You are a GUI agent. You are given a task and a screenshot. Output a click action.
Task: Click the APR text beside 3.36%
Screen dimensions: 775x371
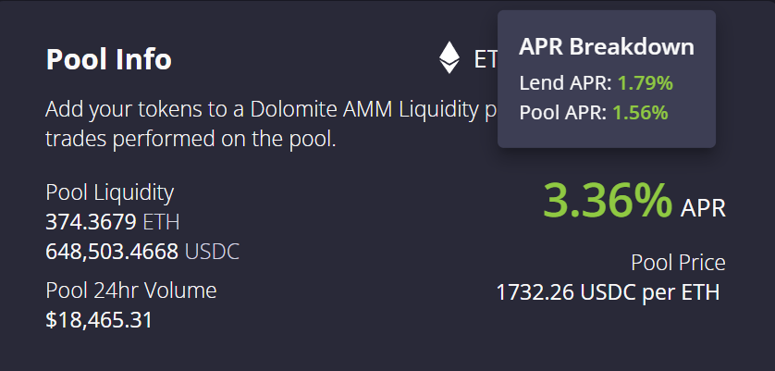(703, 207)
